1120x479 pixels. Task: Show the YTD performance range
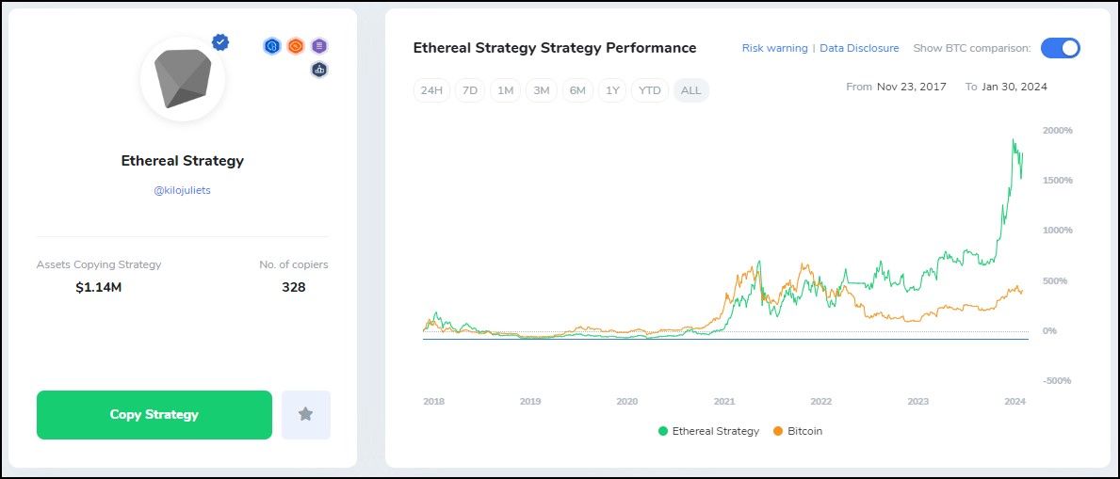[x=650, y=90]
